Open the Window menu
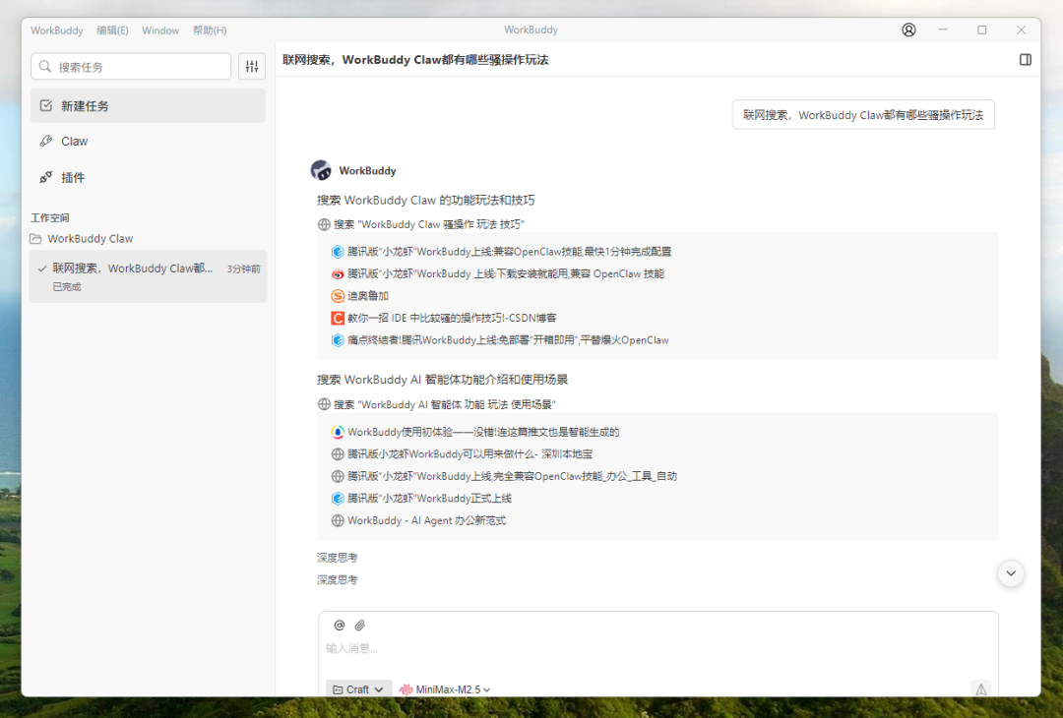1063x718 pixels. 160,30
